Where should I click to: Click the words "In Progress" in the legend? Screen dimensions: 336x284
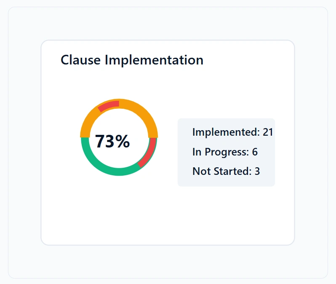click(x=221, y=152)
